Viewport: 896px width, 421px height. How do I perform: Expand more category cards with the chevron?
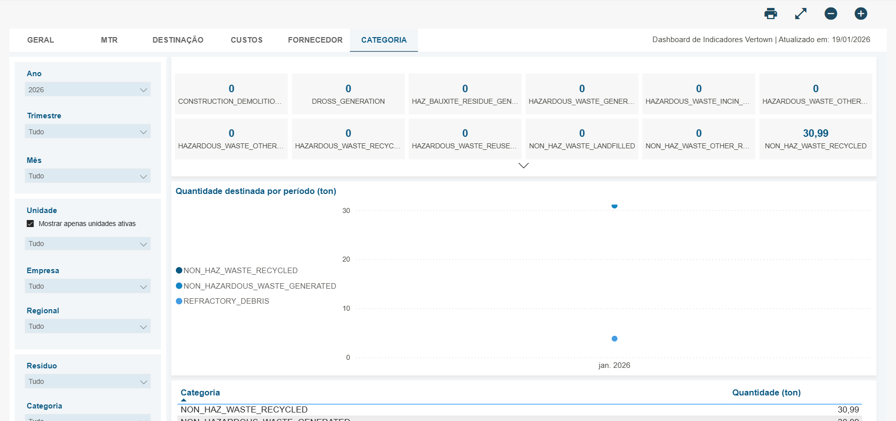[524, 166]
